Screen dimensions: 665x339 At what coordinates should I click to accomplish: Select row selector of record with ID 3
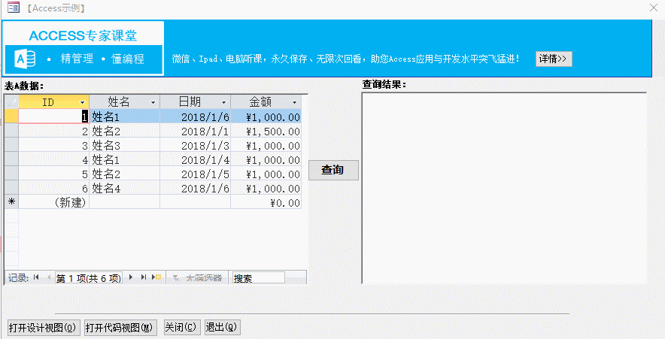pos(11,145)
